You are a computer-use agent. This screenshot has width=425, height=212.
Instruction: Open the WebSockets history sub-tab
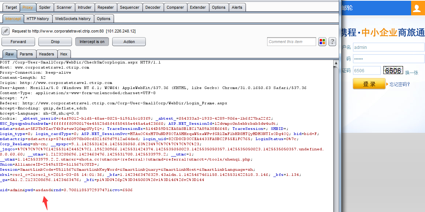coord(73,19)
